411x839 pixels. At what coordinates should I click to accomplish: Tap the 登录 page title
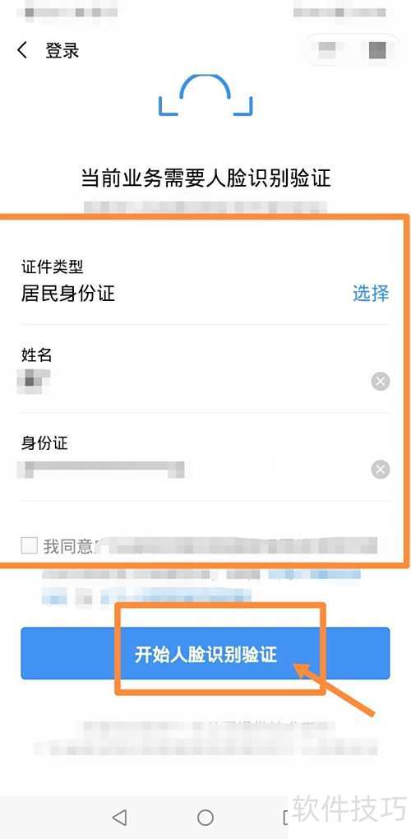(62, 50)
